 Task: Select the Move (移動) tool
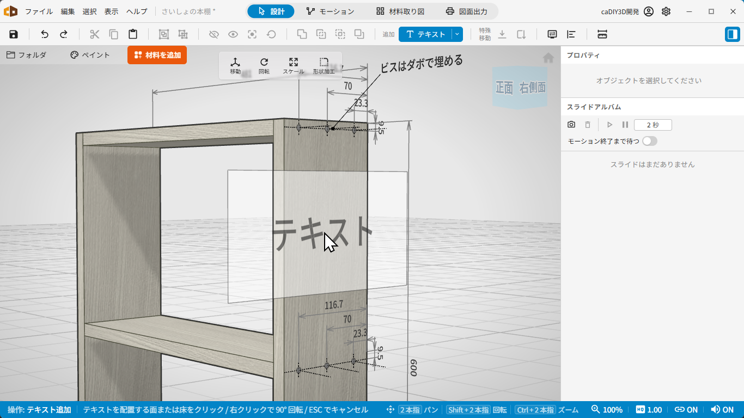[x=235, y=66]
